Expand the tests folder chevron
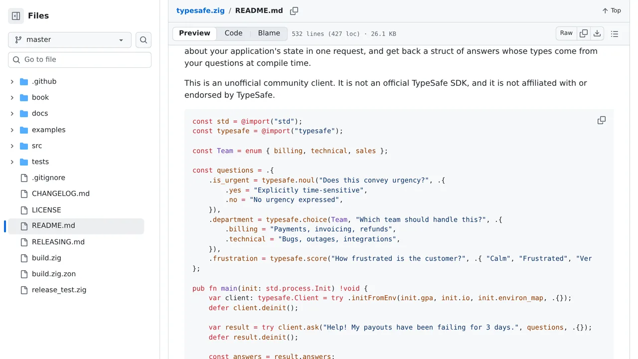638x359 pixels. tap(12, 162)
